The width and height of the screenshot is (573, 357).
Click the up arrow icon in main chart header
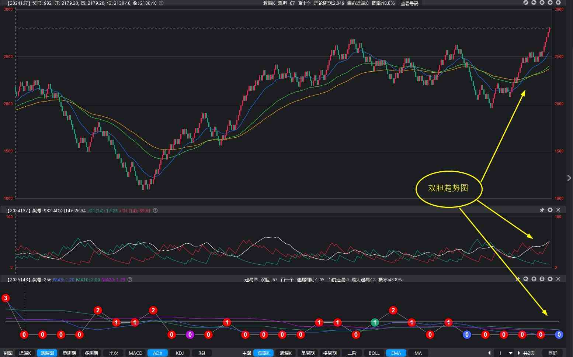pyautogui.click(x=542, y=3)
